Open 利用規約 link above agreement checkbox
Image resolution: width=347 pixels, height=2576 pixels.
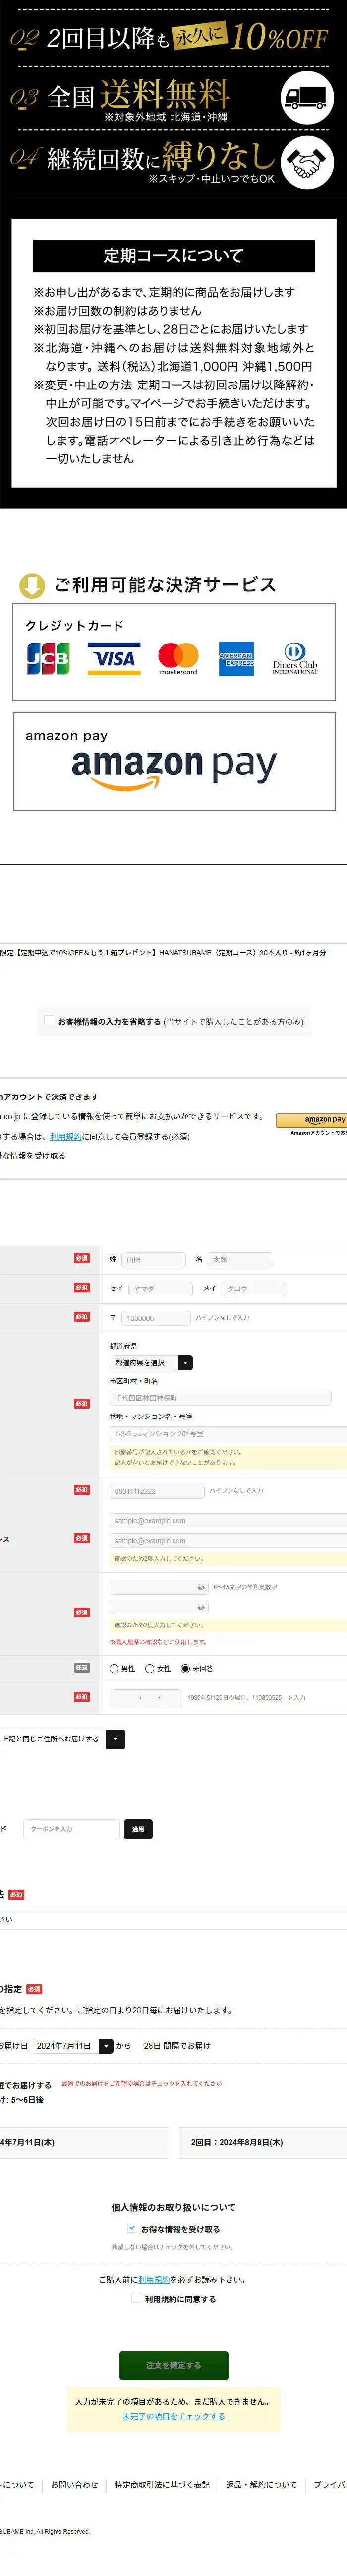(x=154, y=2280)
